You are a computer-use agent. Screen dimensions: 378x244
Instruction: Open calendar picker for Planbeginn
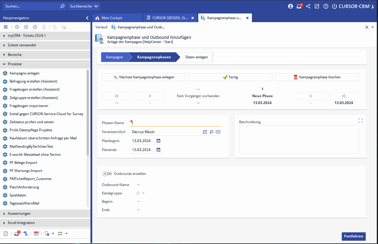pos(158,141)
